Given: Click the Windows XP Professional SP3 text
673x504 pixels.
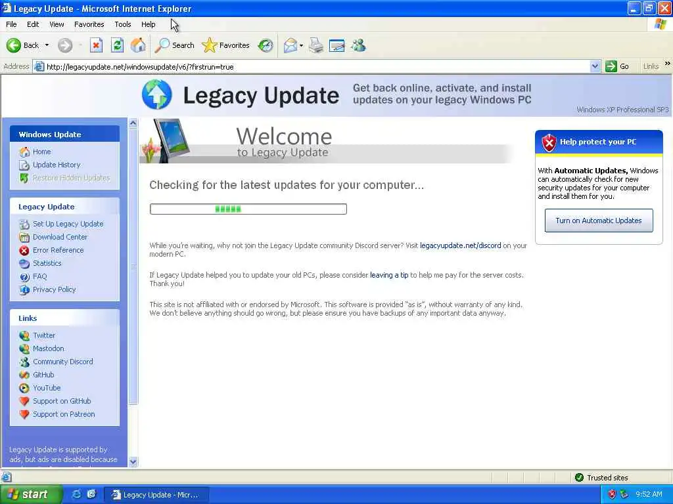Looking at the screenshot, I should (x=622, y=110).
